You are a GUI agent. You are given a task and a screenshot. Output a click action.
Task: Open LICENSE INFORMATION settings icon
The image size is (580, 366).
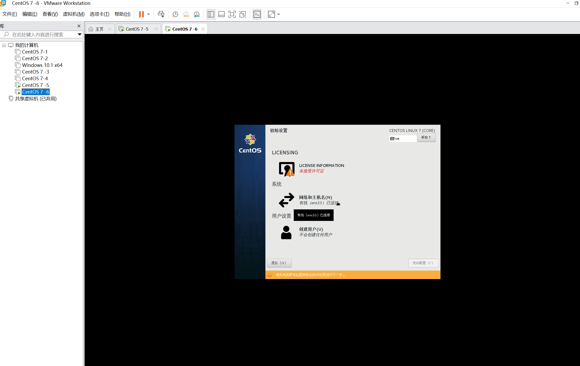tap(287, 169)
